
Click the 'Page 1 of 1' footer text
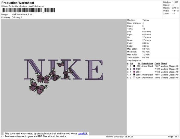tap(173, 137)
